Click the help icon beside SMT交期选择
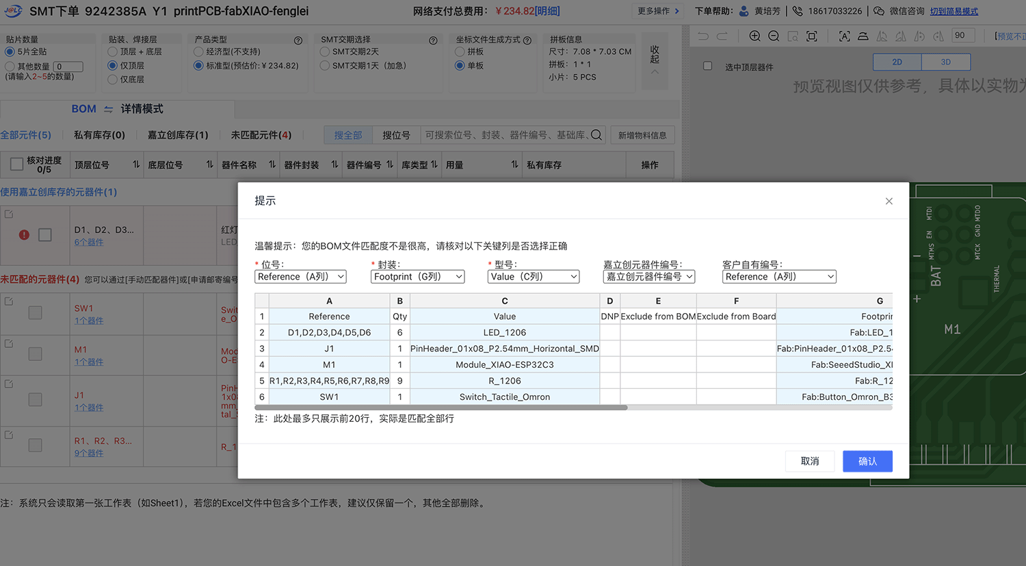The image size is (1026, 566). [x=433, y=40]
